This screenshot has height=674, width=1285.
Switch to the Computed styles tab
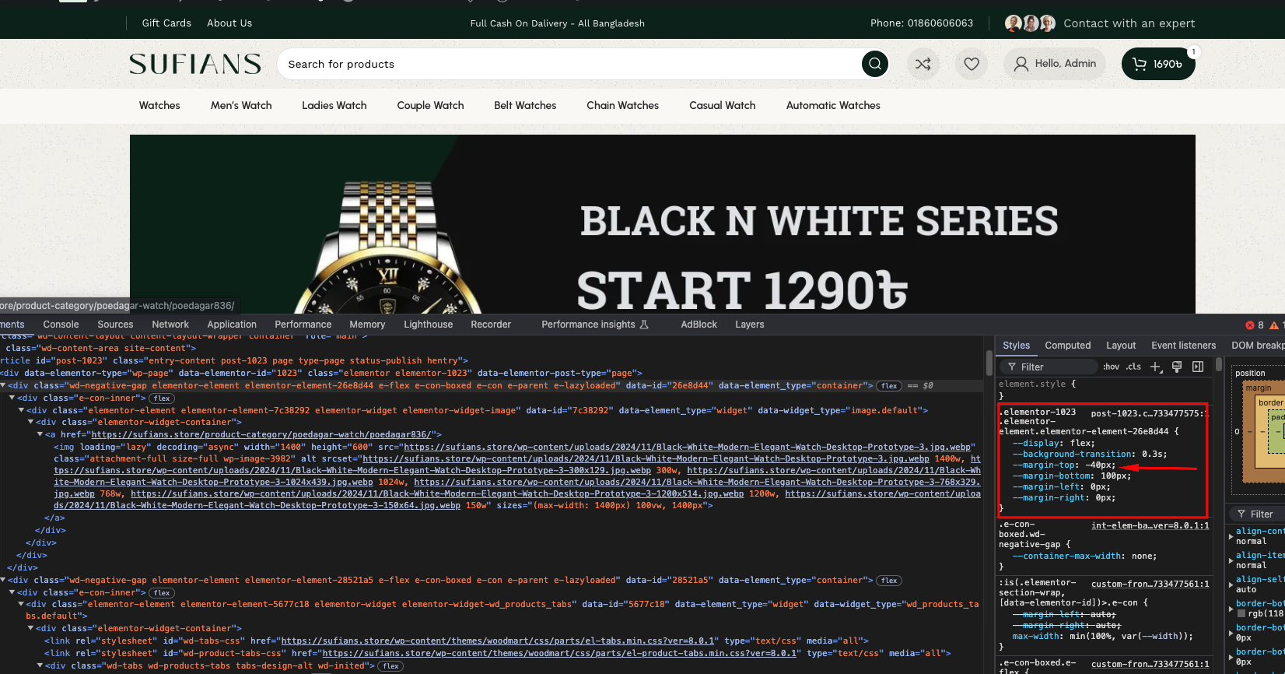[1068, 346]
